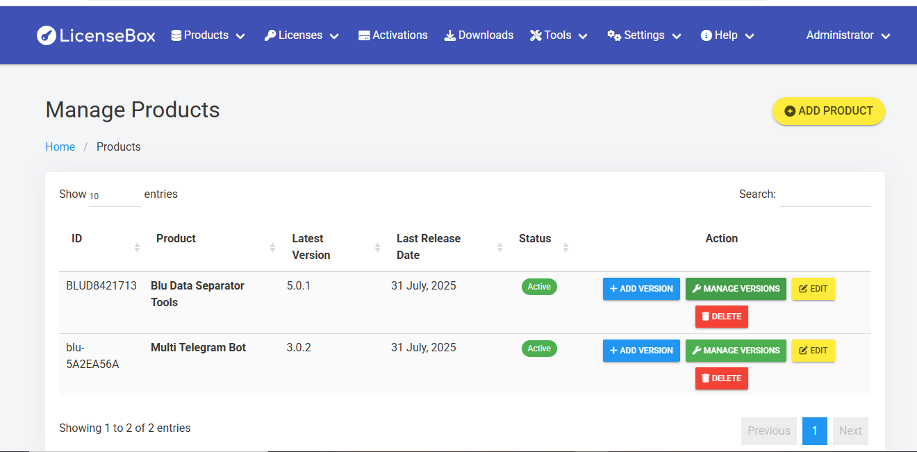The height and width of the screenshot is (452, 917).
Task: Delete the Multi Telegram Bot product
Action: point(721,378)
